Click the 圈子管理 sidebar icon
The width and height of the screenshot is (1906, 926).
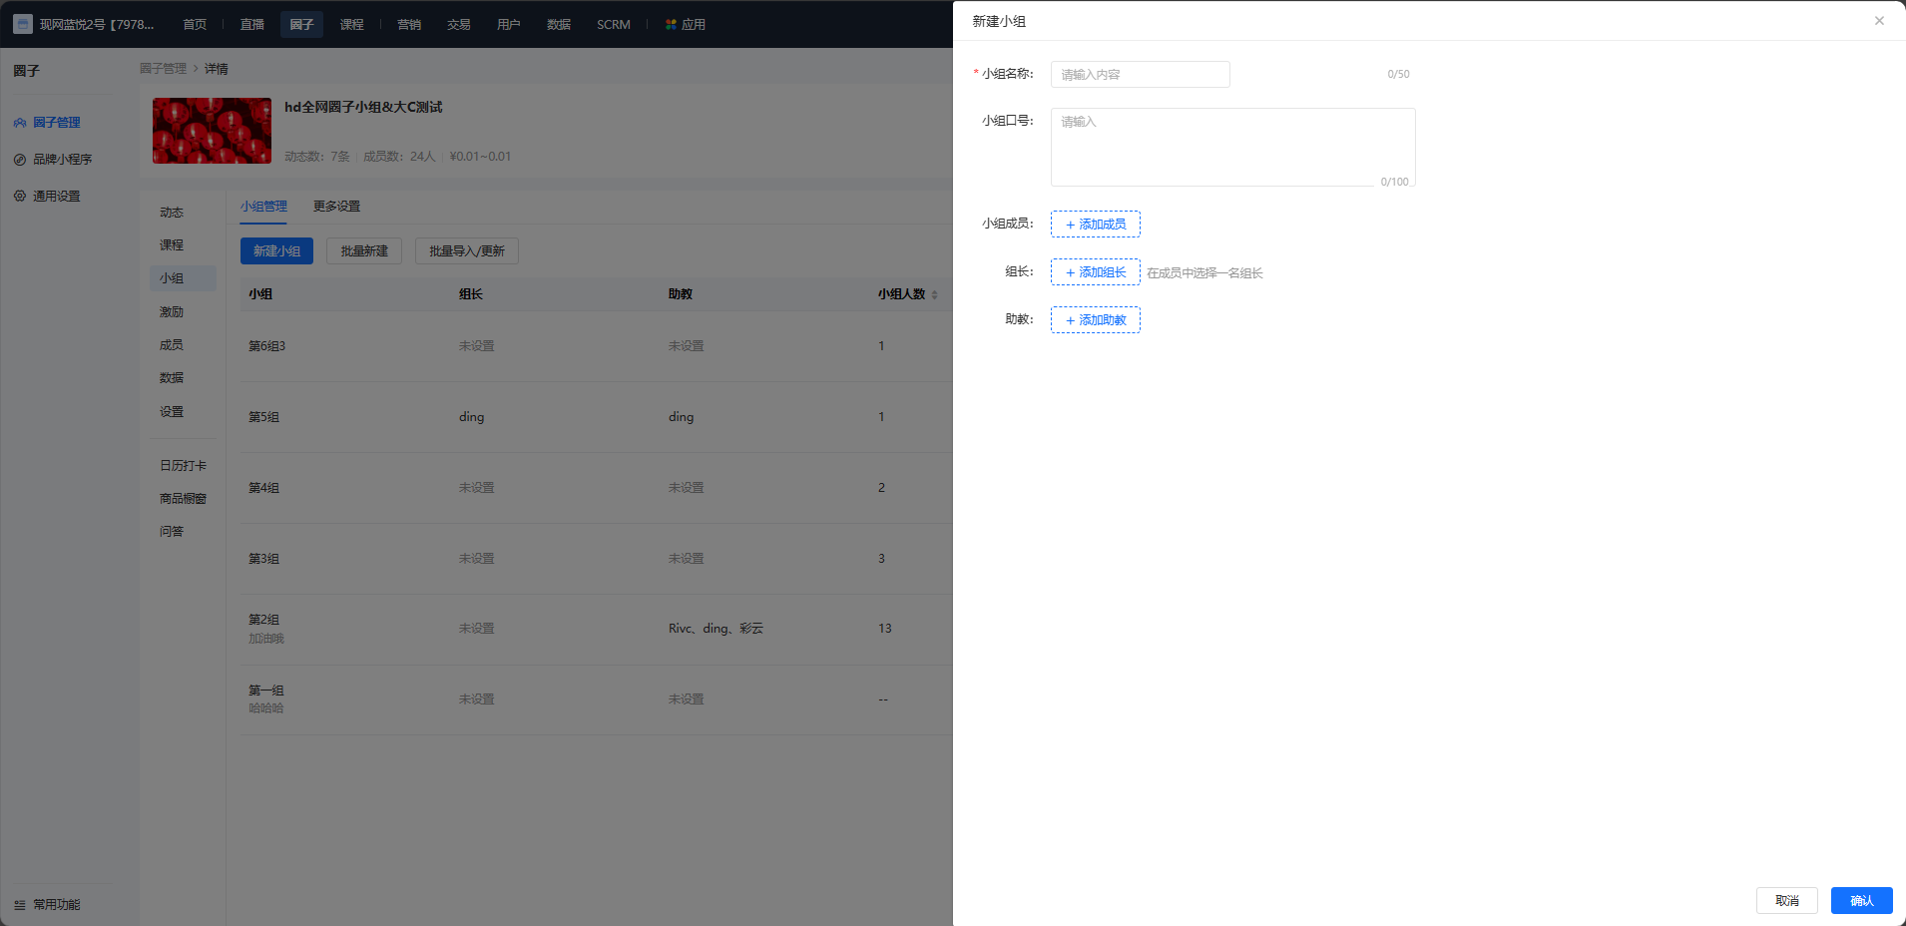(x=20, y=123)
